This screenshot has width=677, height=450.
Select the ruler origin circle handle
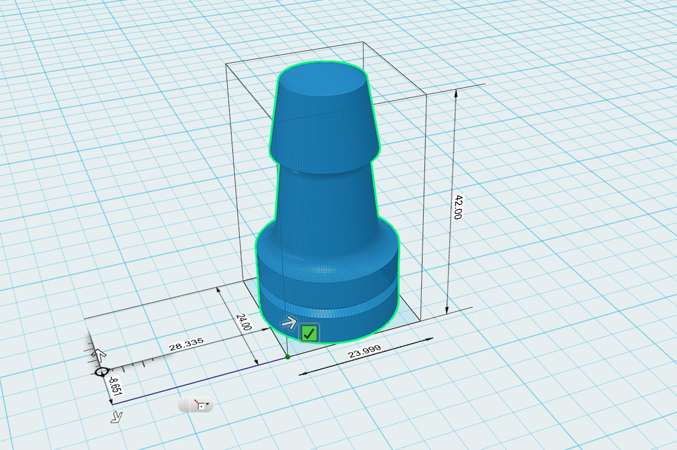[102, 372]
